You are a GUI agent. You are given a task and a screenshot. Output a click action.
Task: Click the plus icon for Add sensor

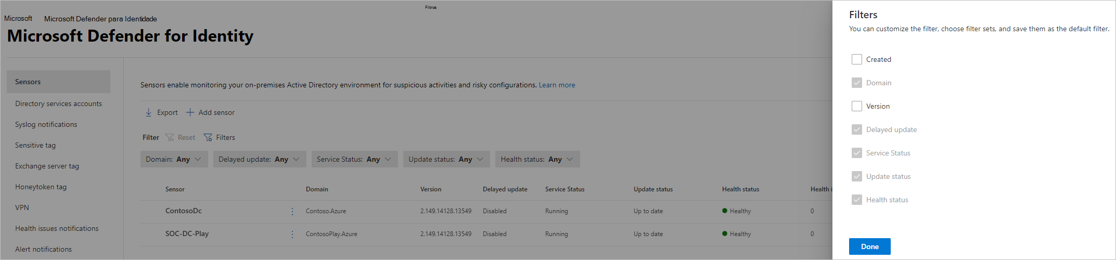tap(190, 112)
